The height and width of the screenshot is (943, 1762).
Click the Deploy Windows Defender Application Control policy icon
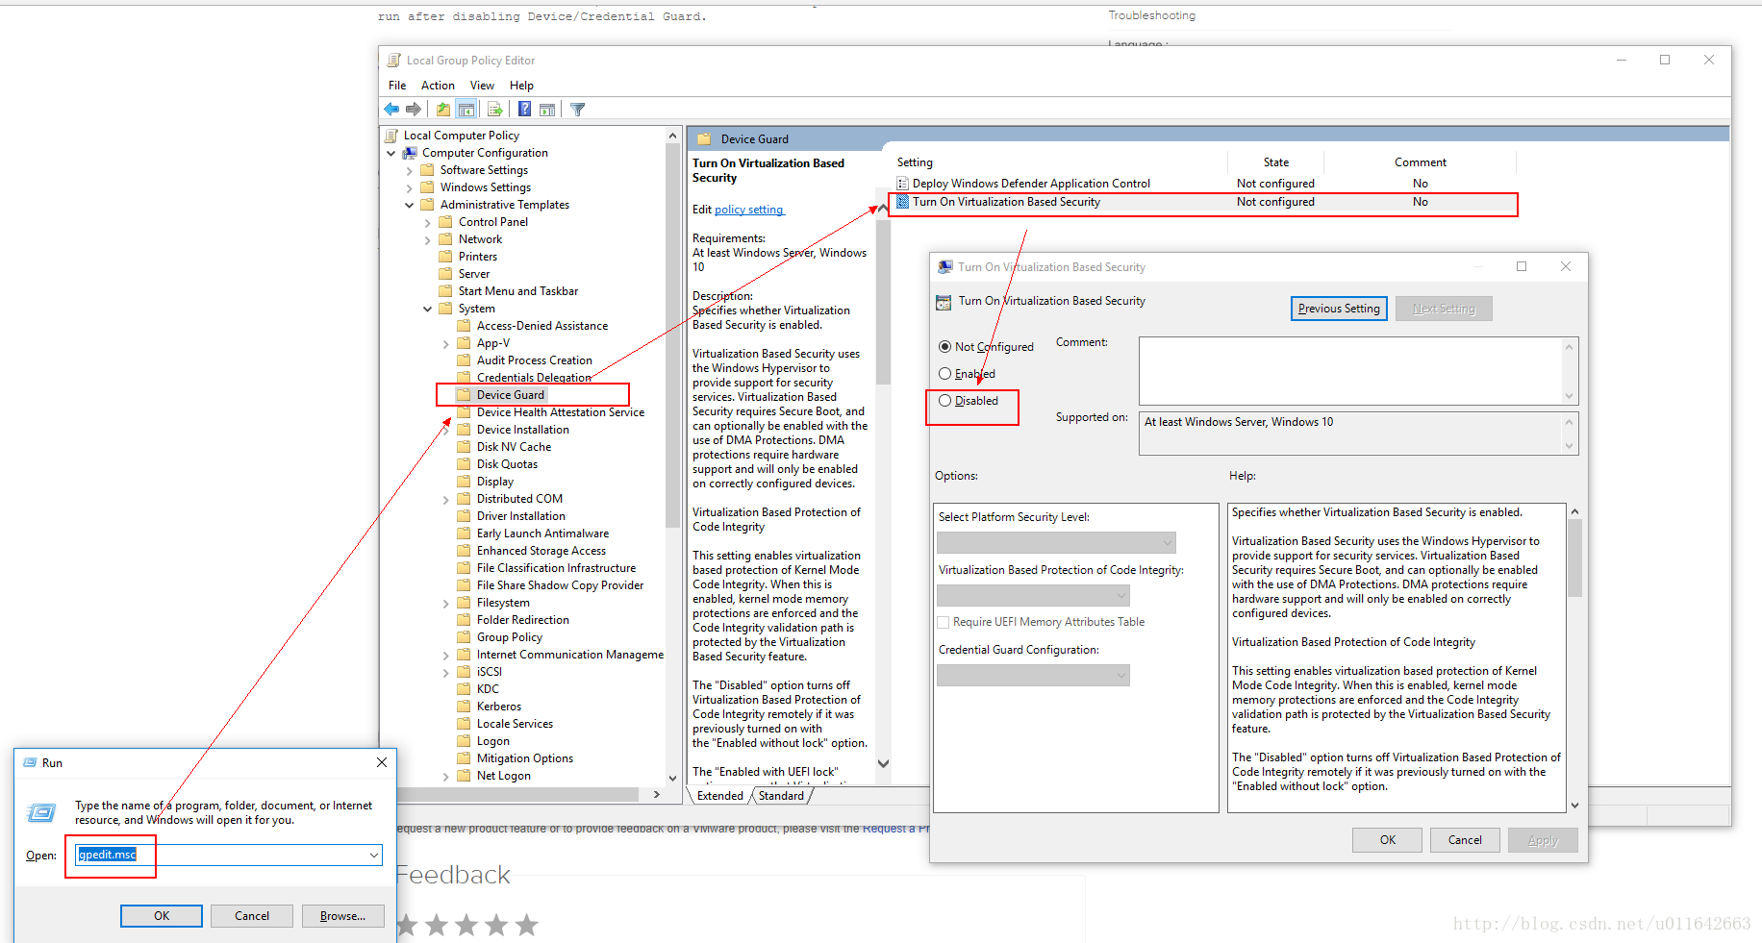[902, 184]
